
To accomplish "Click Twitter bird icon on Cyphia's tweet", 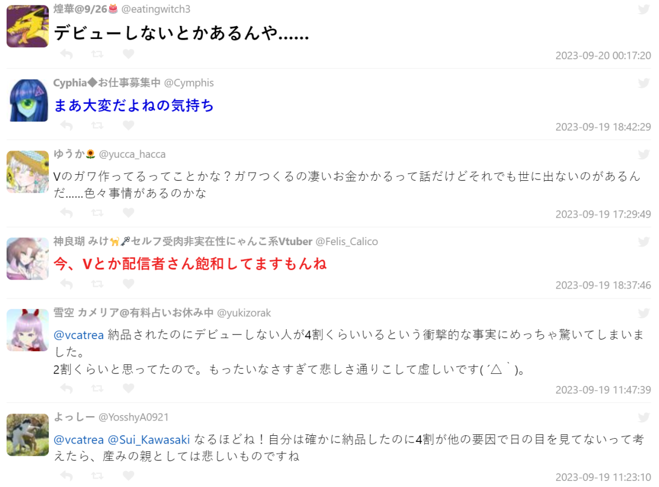I will pyautogui.click(x=644, y=83).
